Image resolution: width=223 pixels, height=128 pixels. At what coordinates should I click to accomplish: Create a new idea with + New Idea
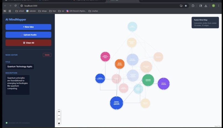(x=28, y=27)
